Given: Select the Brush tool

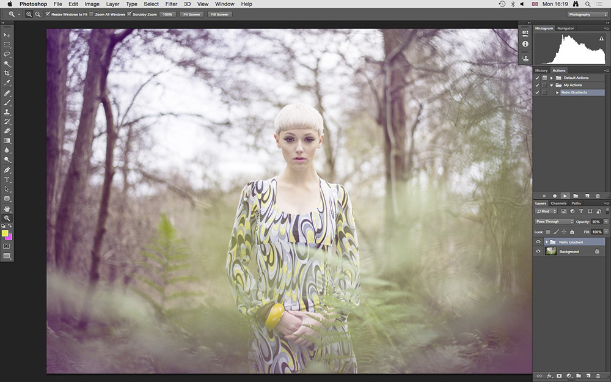Looking at the screenshot, I should 7,103.
